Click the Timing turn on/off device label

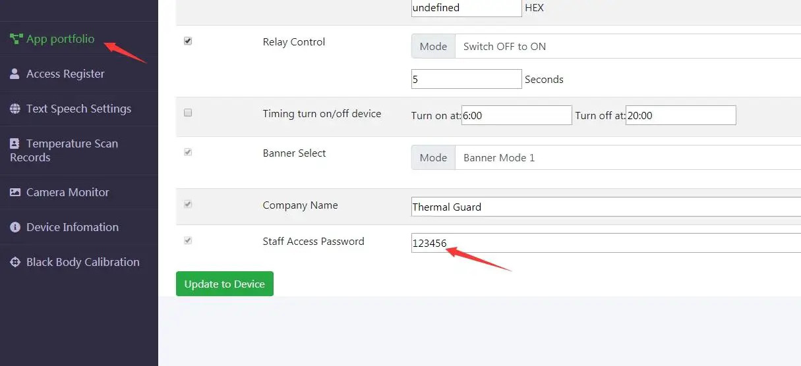[x=322, y=113]
